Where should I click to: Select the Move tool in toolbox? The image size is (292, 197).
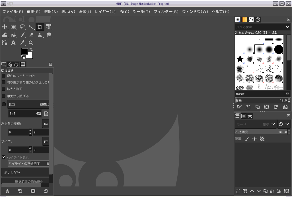tap(5, 27)
